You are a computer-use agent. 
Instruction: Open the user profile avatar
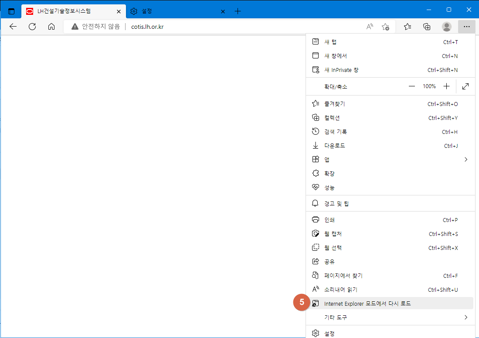pos(447,27)
